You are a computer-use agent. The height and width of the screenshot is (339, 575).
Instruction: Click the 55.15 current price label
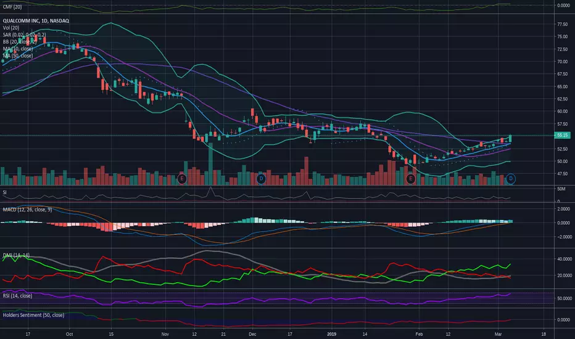click(x=562, y=135)
